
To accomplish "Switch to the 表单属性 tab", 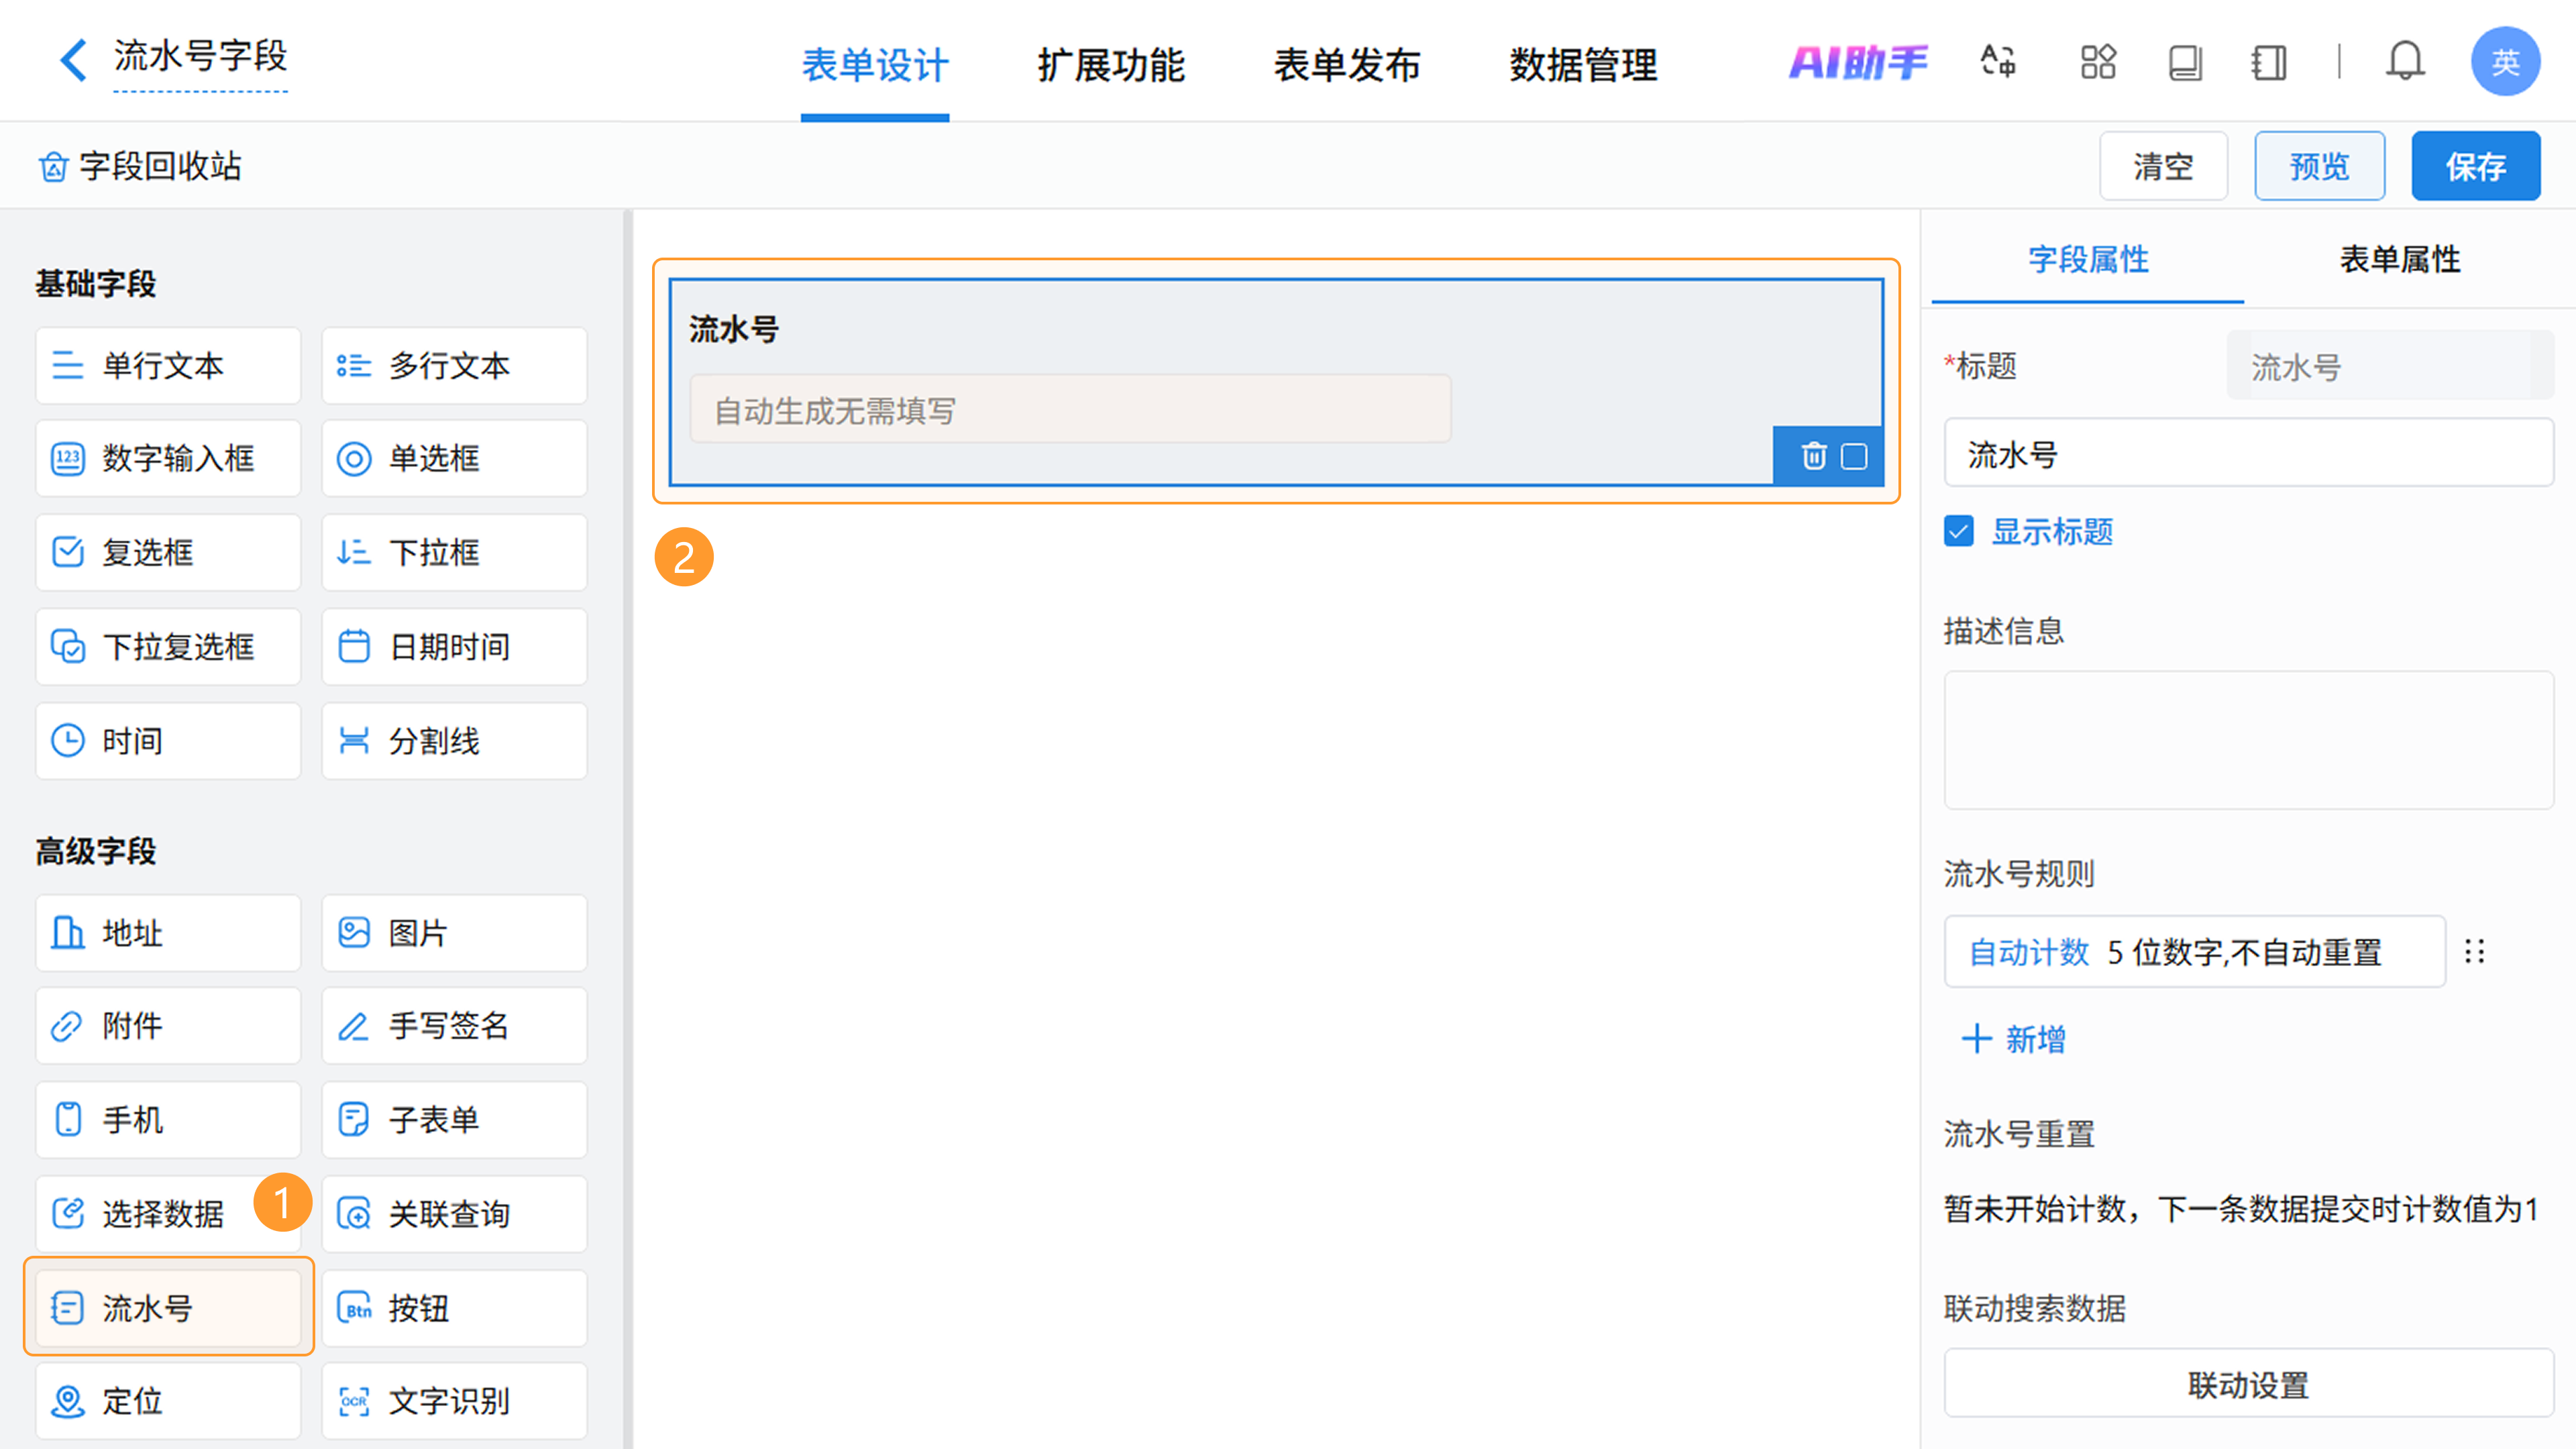I will tap(2399, 259).
